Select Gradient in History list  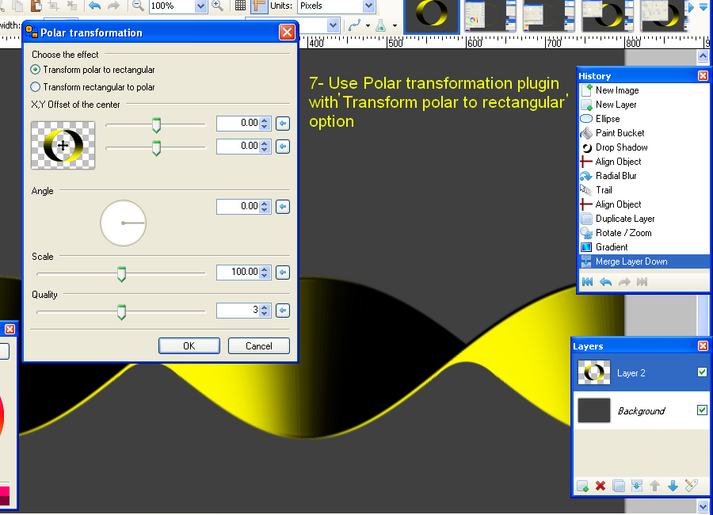coord(643,247)
